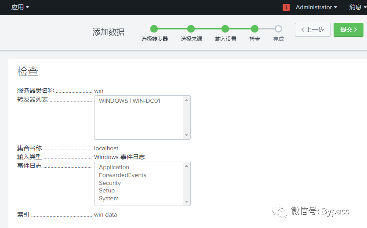Click the server class name value win
The image size is (367, 228).
click(x=98, y=91)
